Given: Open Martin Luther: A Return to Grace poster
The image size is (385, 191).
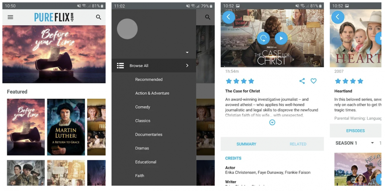Looking at the screenshot, I should (66, 127).
